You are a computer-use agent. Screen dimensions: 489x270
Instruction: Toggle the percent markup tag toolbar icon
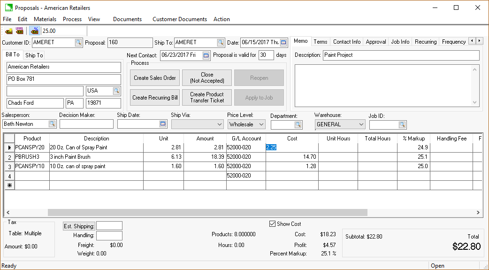pos(34,31)
